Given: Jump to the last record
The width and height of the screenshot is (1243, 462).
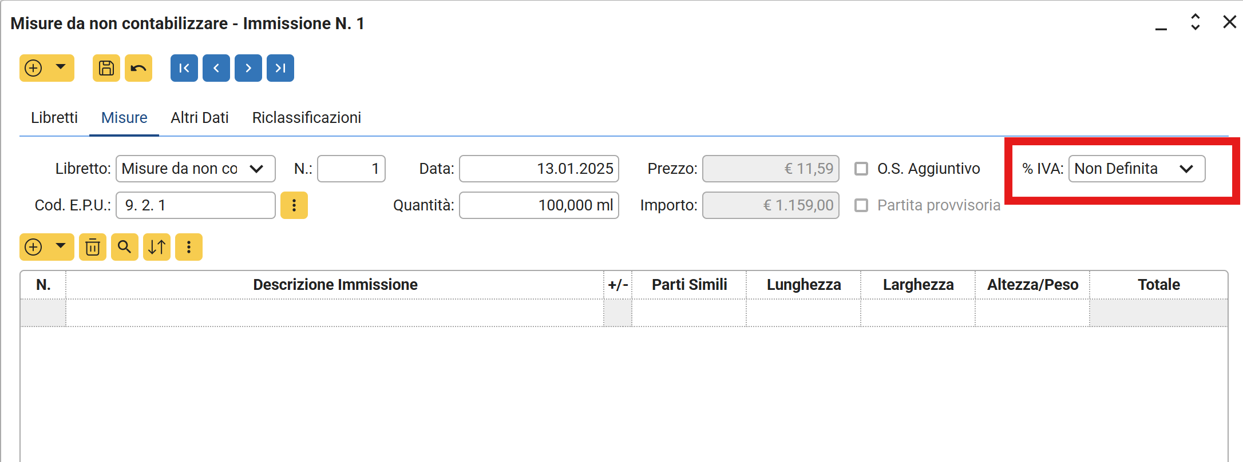Looking at the screenshot, I should point(280,68).
